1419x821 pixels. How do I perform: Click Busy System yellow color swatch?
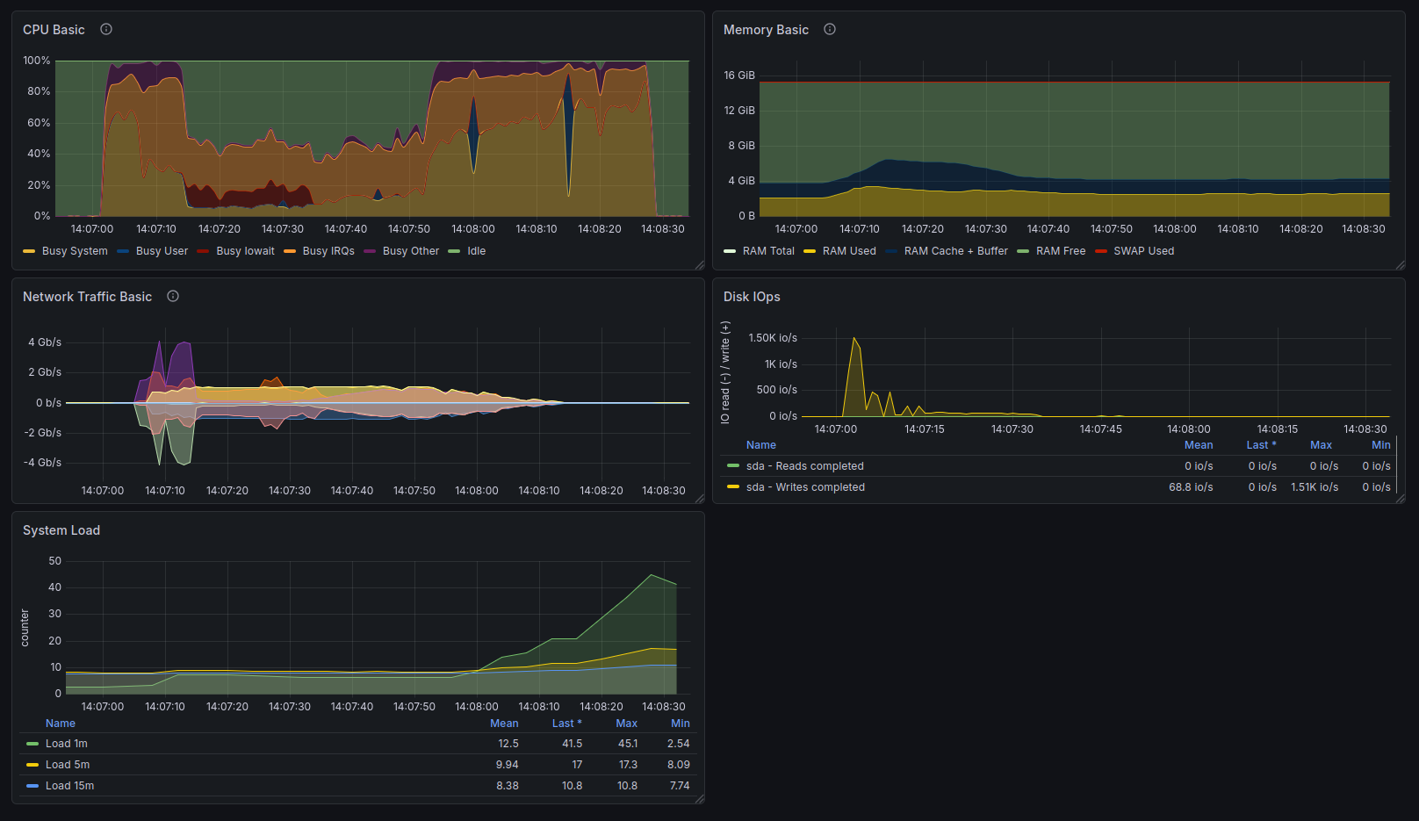tap(29, 251)
